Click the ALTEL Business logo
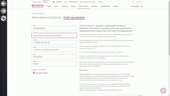Screen dimensions: 170x96 [x=38, y=6]
